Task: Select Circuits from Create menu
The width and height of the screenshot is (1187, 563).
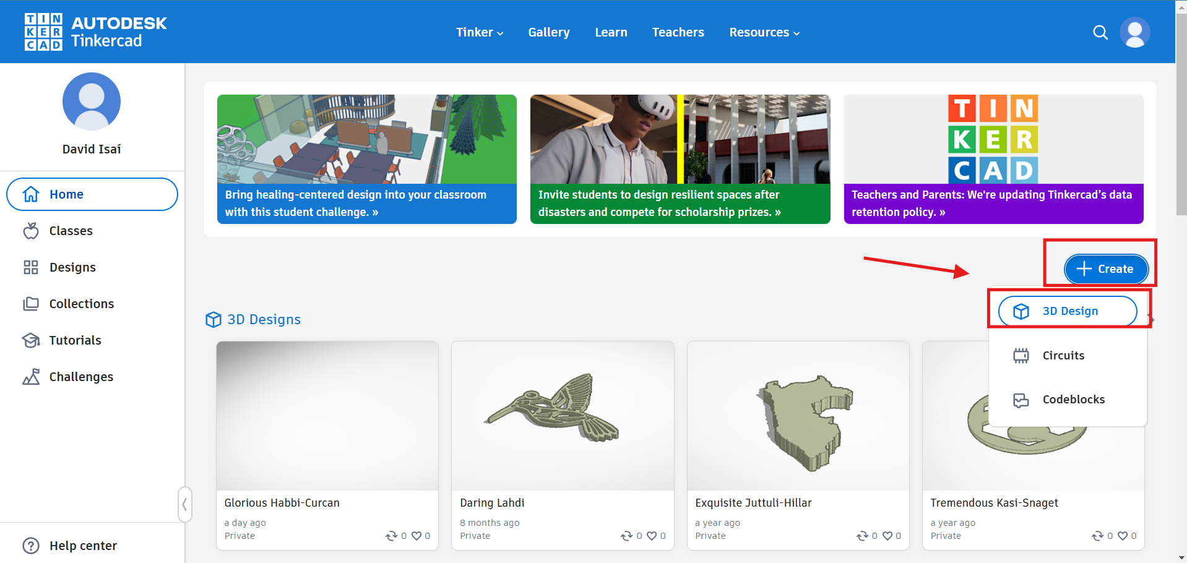Action: [1068, 356]
